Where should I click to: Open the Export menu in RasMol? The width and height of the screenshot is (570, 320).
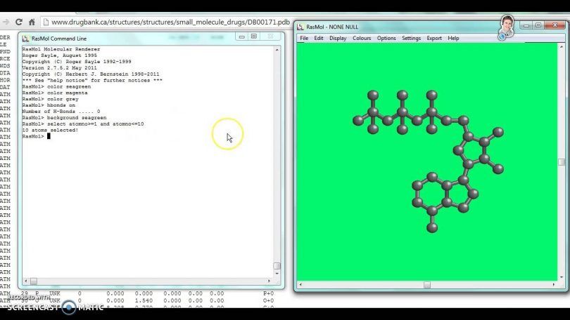(434, 38)
